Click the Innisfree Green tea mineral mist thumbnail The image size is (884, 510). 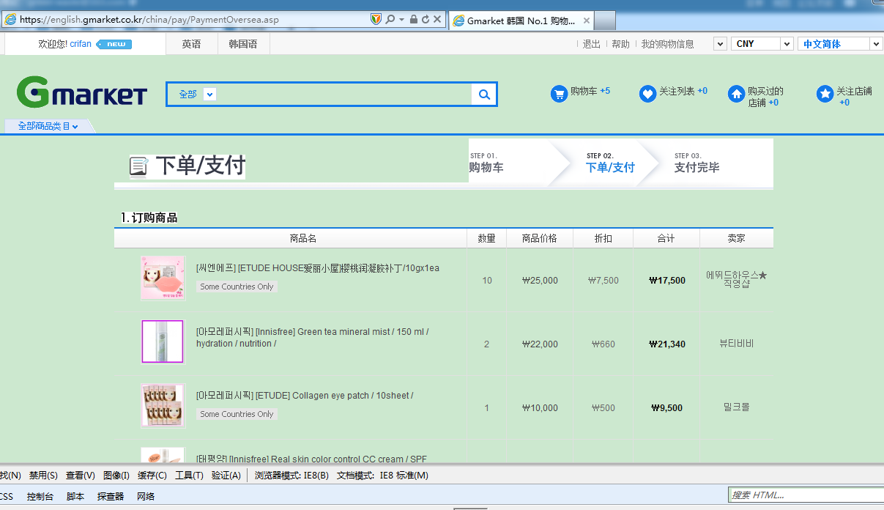(163, 341)
